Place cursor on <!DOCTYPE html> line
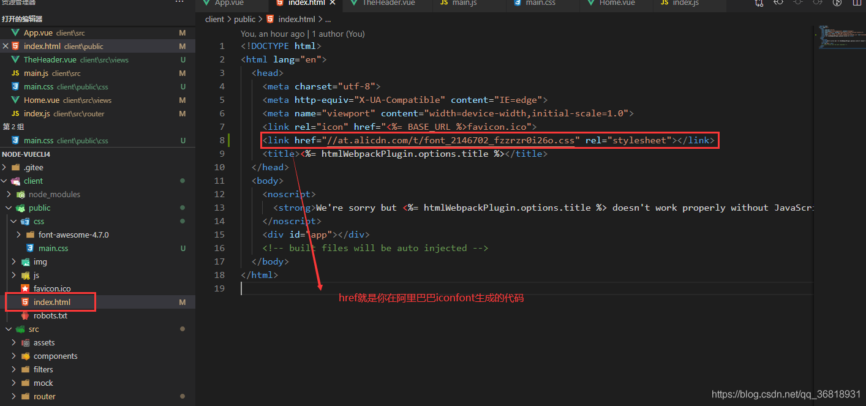The height and width of the screenshot is (406, 866). [281, 46]
